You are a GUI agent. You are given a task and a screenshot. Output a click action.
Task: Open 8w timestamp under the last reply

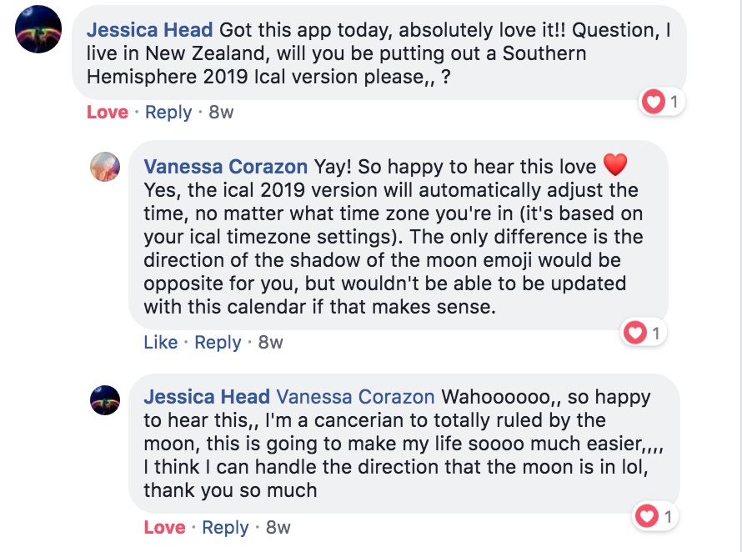tap(278, 527)
